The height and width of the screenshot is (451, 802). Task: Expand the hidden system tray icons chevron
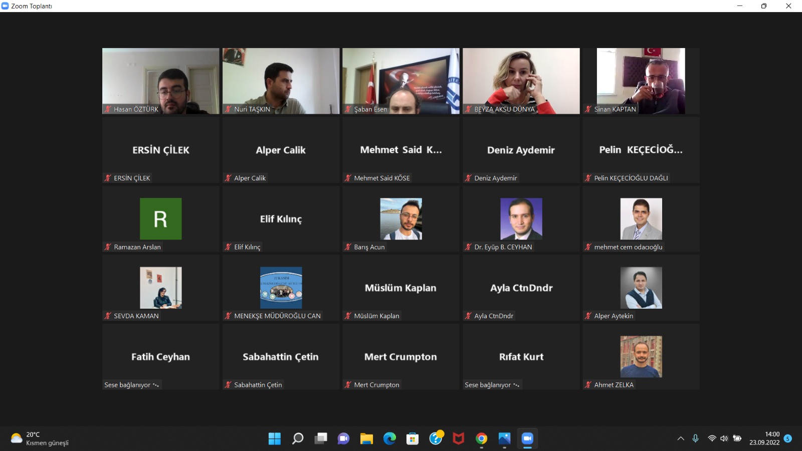click(681, 438)
